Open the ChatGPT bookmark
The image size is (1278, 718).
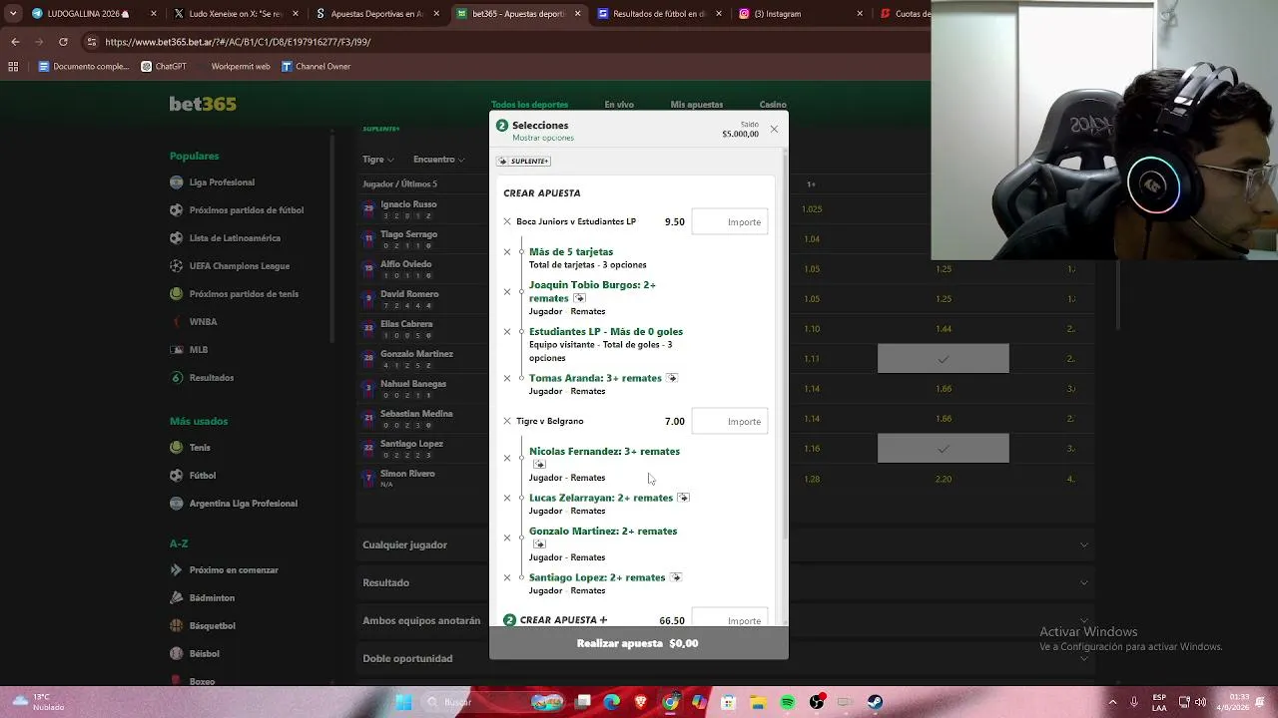tap(164, 67)
